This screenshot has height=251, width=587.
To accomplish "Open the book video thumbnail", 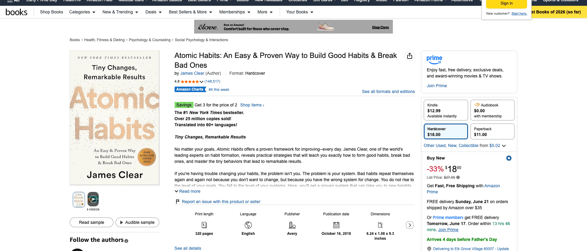I will [x=93, y=200].
